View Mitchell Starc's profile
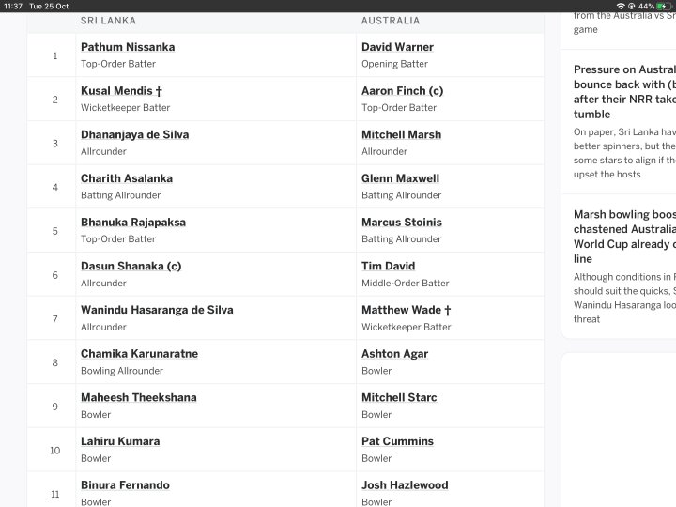Screen dimensions: 676x507 (399, 398)
